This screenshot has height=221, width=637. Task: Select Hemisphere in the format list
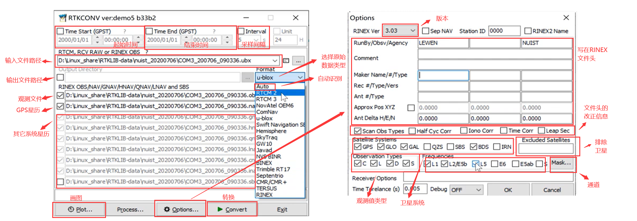click(x=271, y=131)
